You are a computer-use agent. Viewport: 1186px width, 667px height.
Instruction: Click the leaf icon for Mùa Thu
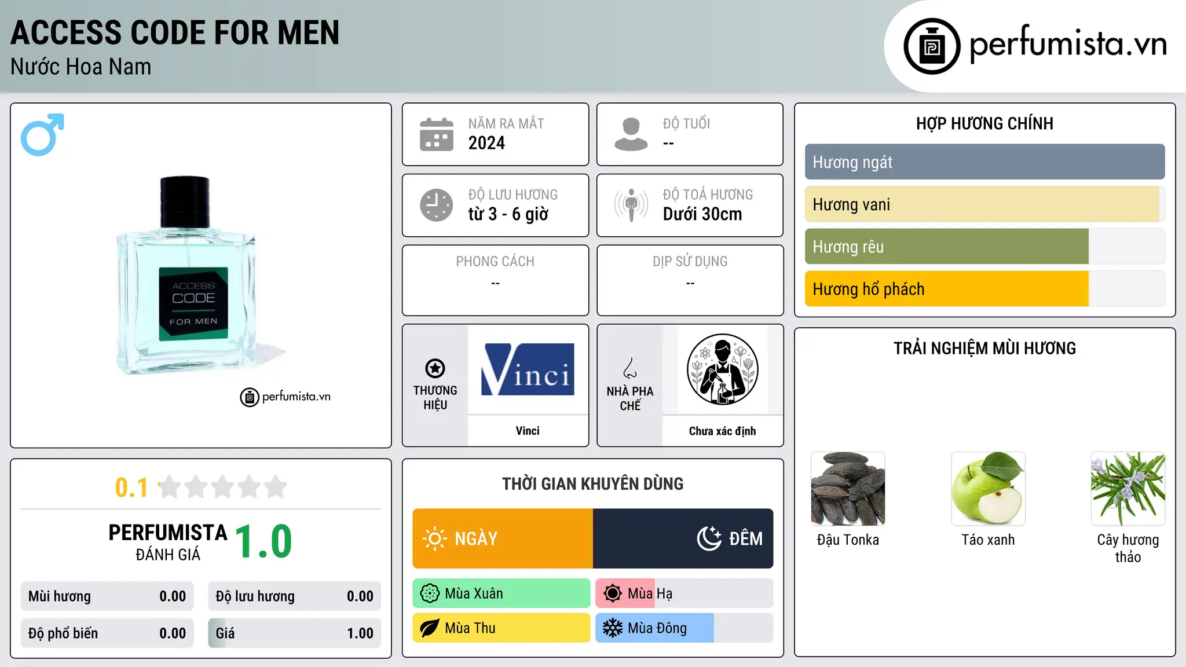pos(430,628)
